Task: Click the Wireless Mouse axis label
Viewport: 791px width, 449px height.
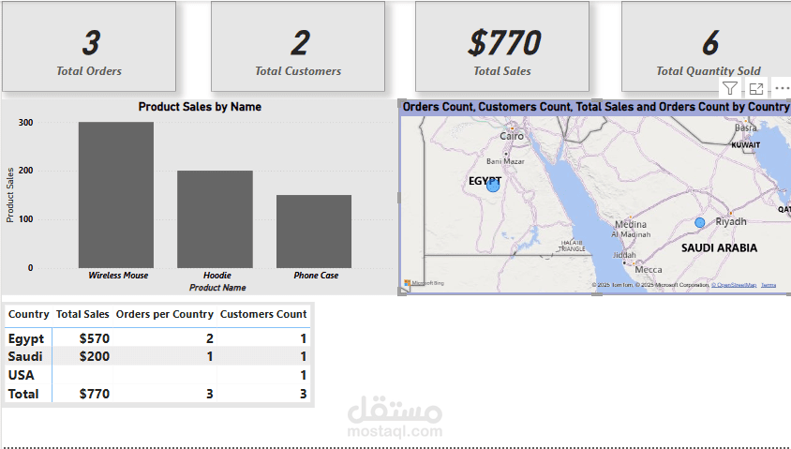Action: point(118,276)
